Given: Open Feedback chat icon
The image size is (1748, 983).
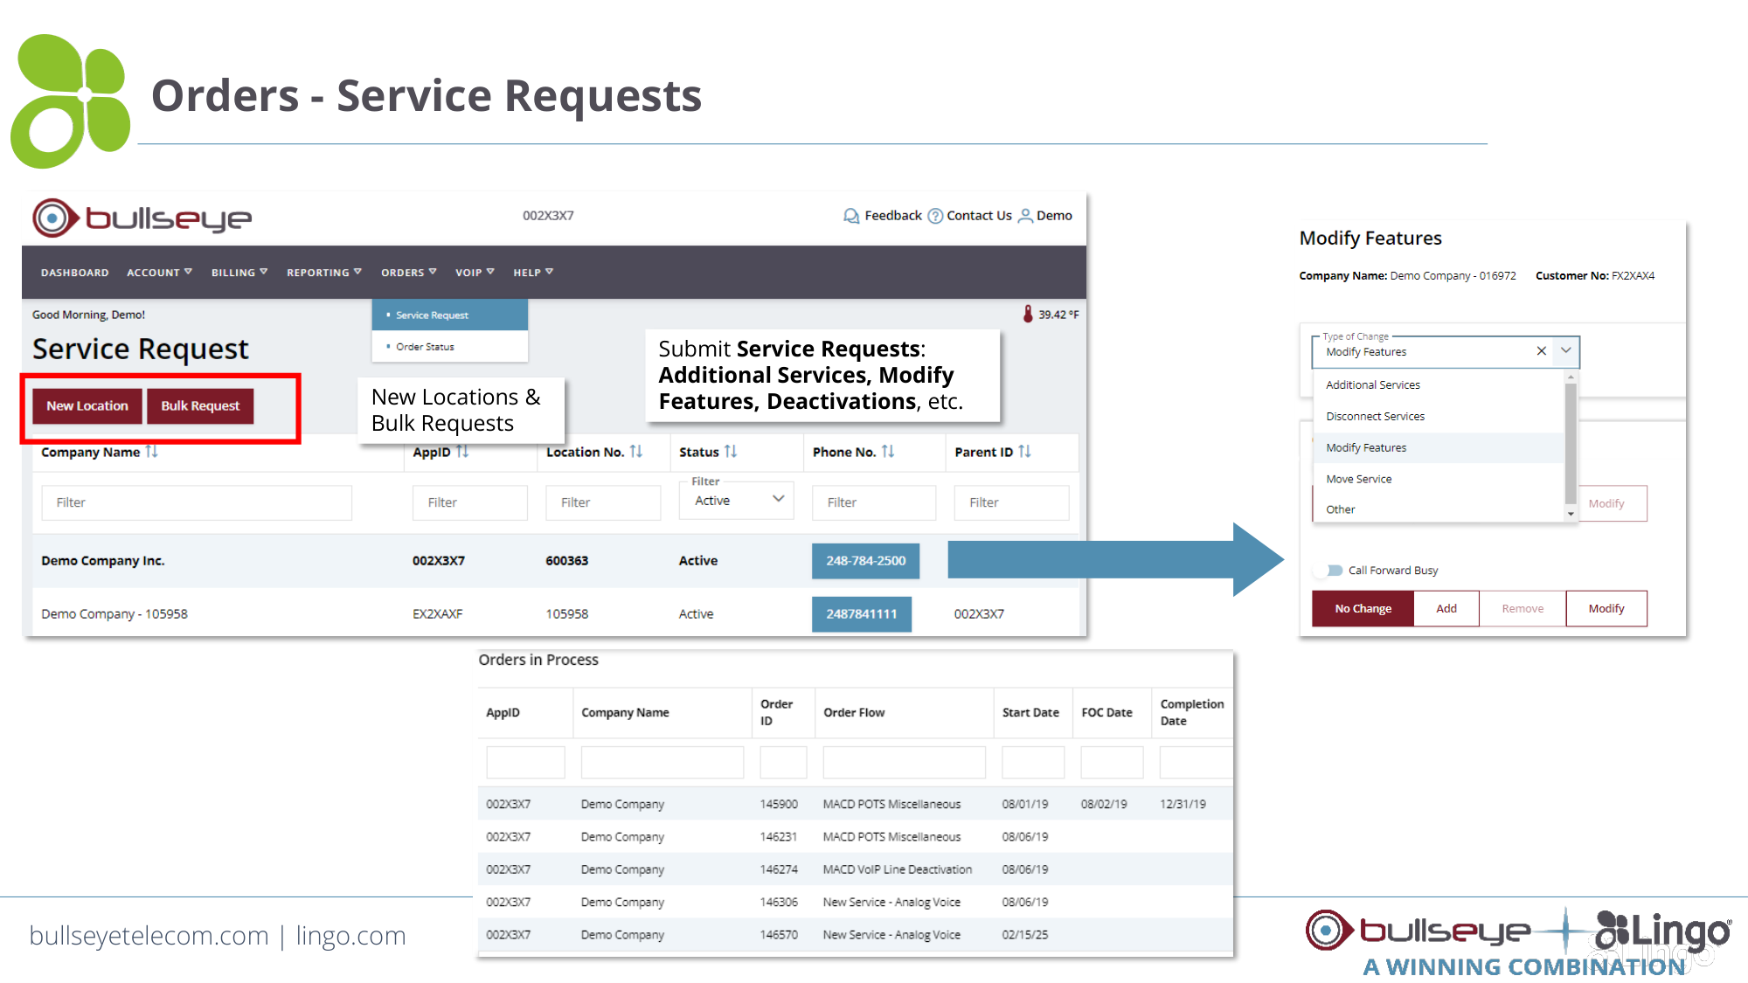Looking at the screenshot, I should (850, 216).
